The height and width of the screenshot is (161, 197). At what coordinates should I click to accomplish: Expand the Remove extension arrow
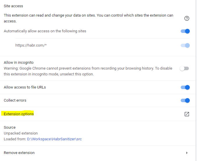[x=187, y=153]
